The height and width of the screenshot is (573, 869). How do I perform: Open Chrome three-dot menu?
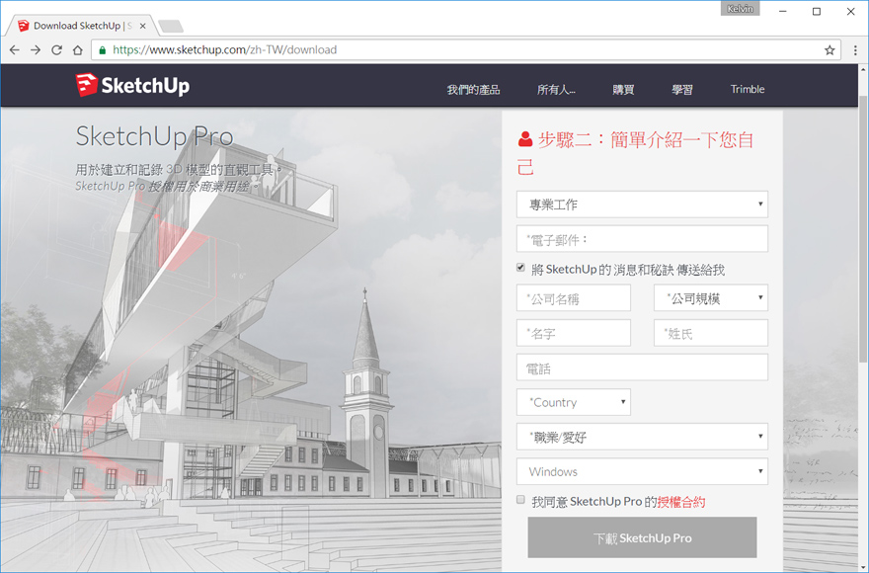855,50
